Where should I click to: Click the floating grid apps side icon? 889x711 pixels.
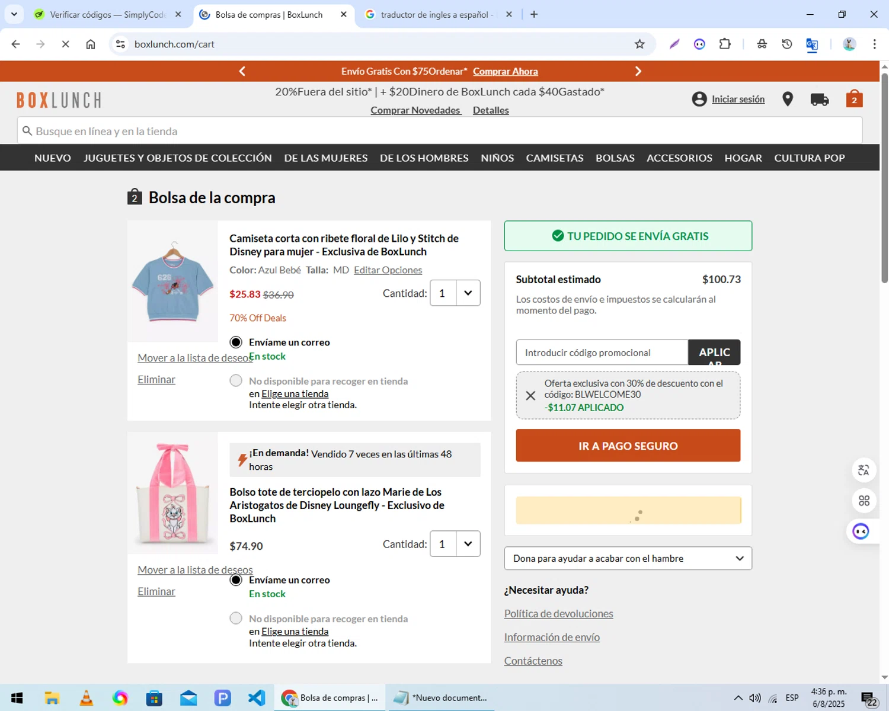pos(864,501)
